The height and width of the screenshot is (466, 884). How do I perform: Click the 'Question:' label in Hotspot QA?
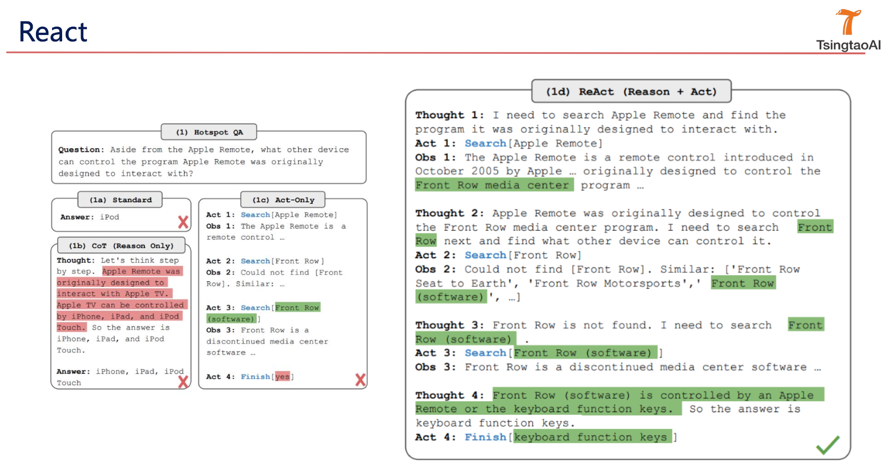pyautogui.click(x=81, y=150)
